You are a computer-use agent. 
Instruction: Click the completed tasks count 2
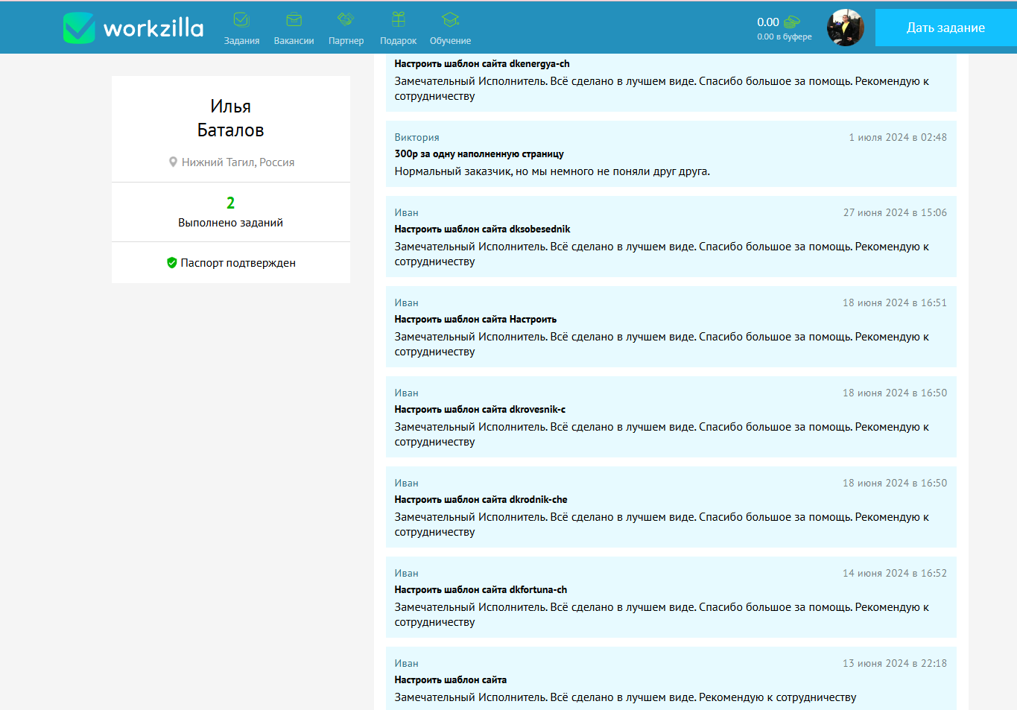(x=230, y=203)
